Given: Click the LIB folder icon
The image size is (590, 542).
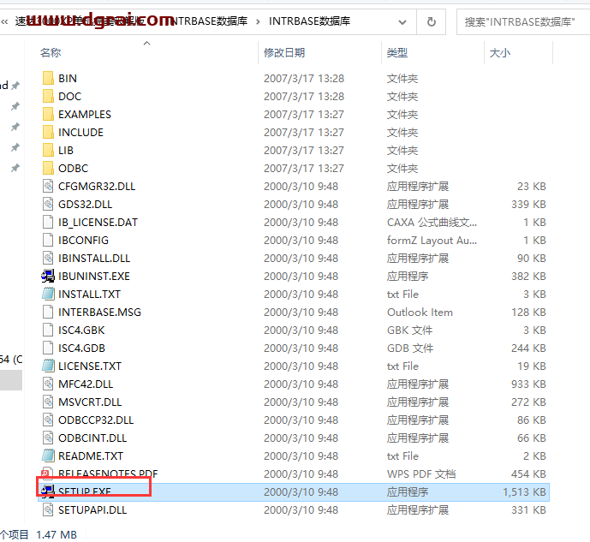Looking at the screenshot, I should coord(48,151).
